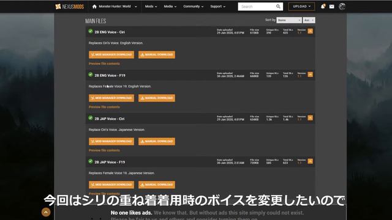Click green checkmark on 2B JAP Voice - F19
The image size is (392, 220).
(x=91, y=161)
